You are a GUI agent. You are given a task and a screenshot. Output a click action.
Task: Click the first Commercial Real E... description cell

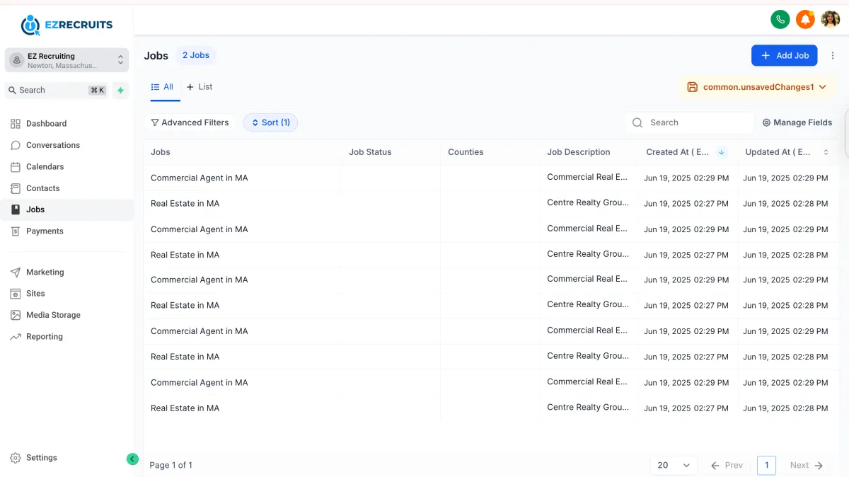click(587, 177)
